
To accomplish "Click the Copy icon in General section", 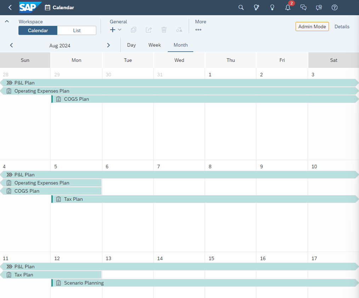I will [133, 30].
